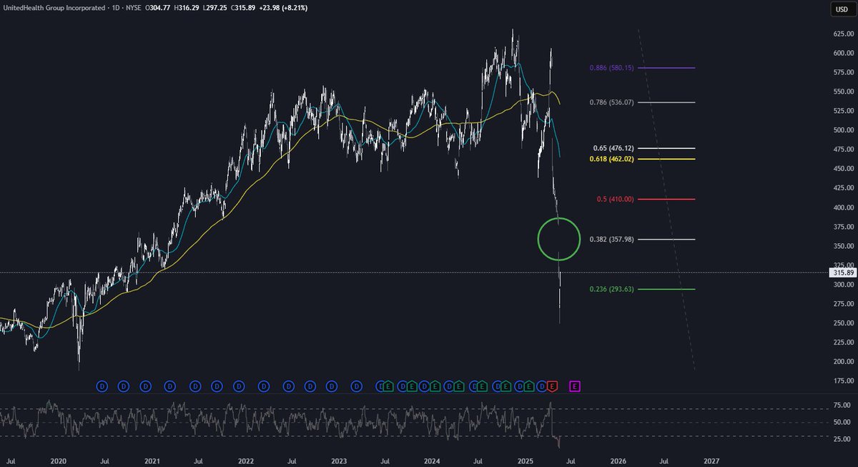Image resolution: width=858 pixels, height=467 pixels.
Task: Click the first blue D dividend icon
Action: coord(101,386)
